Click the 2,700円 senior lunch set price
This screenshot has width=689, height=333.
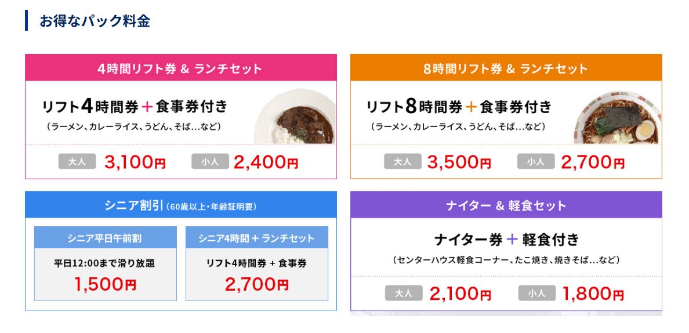point(256,284)
